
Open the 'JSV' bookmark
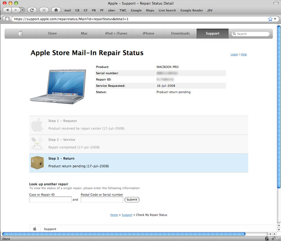[210, 11]
